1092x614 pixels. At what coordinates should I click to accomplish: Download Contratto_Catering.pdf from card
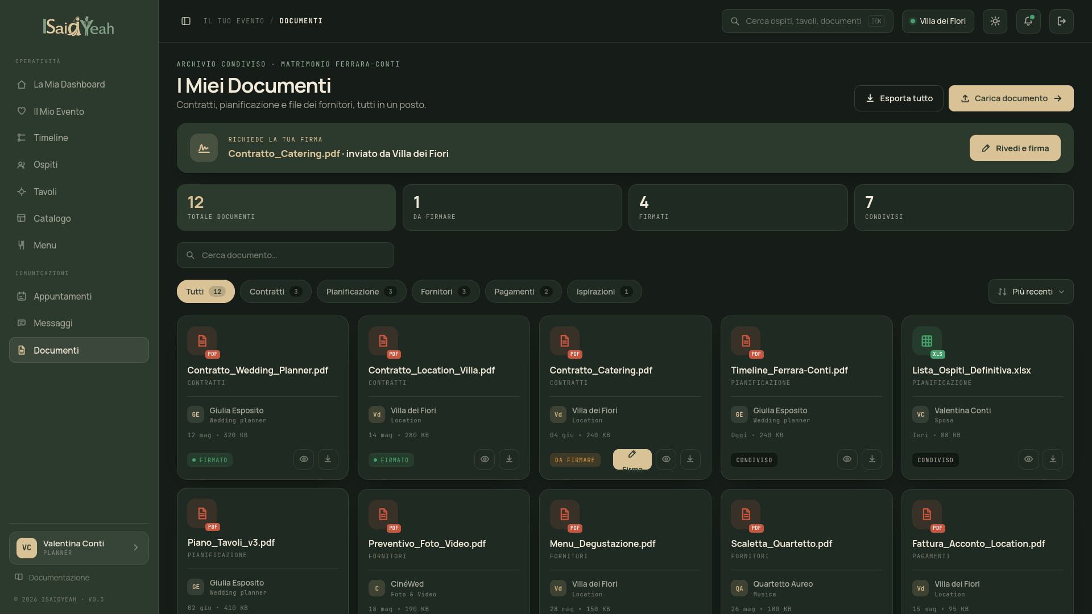[690, 459]
